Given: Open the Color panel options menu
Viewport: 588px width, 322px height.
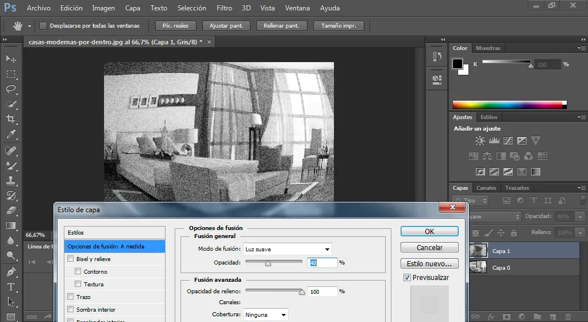Looking at the screenshot, I should [582, 48].
